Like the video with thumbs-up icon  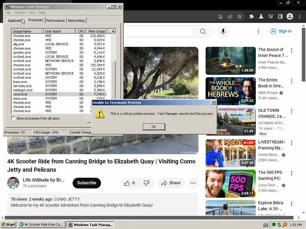click(x=127, y=183)
